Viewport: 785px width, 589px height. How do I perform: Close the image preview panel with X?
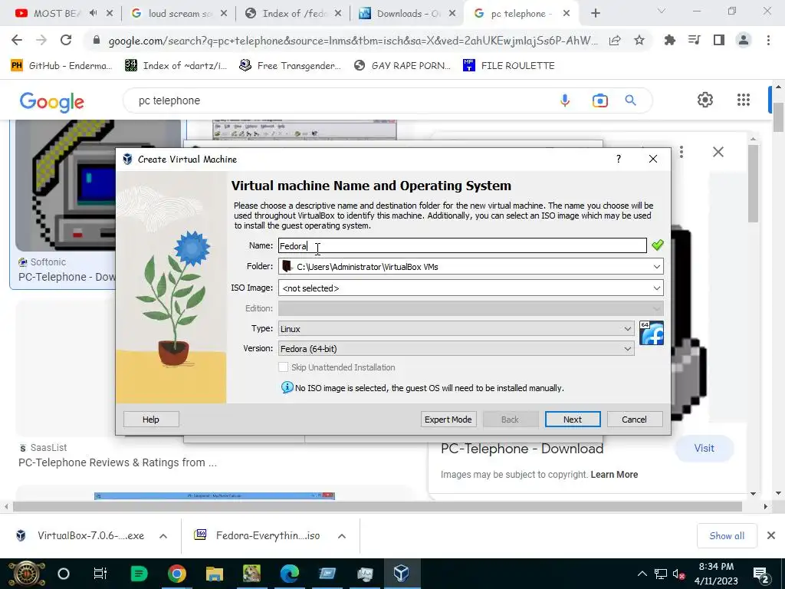point(718,152)
